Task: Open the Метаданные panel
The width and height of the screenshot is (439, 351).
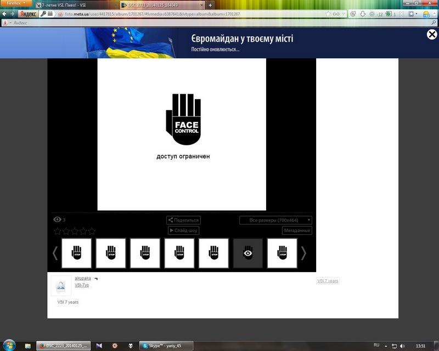Action: tap(297, 230)
